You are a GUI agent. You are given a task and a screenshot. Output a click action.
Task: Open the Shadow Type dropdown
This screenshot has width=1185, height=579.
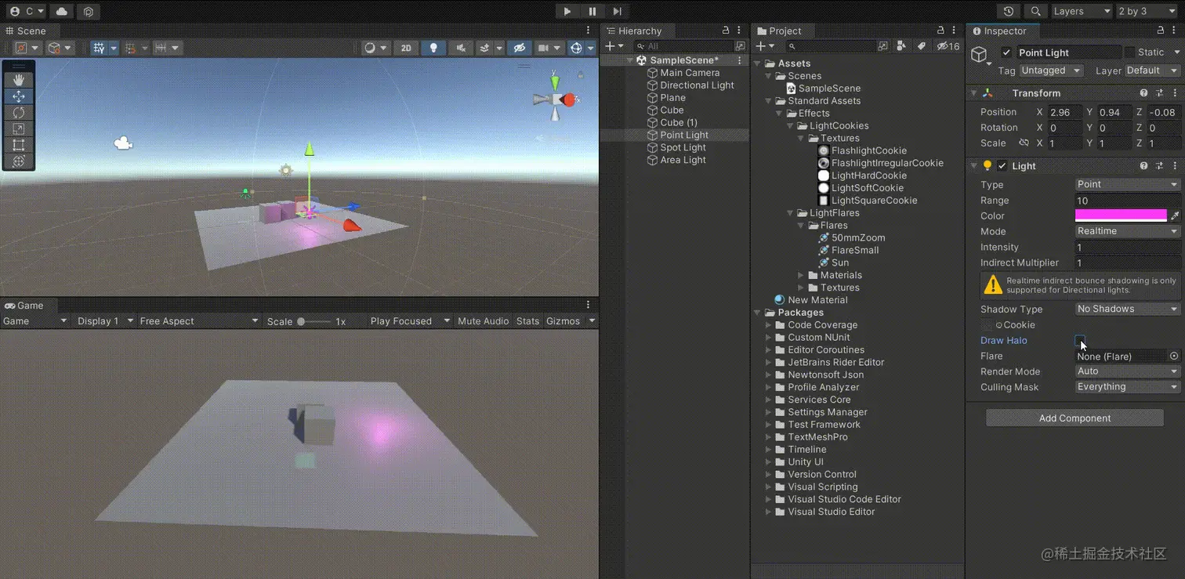(x=1126, y=309)
